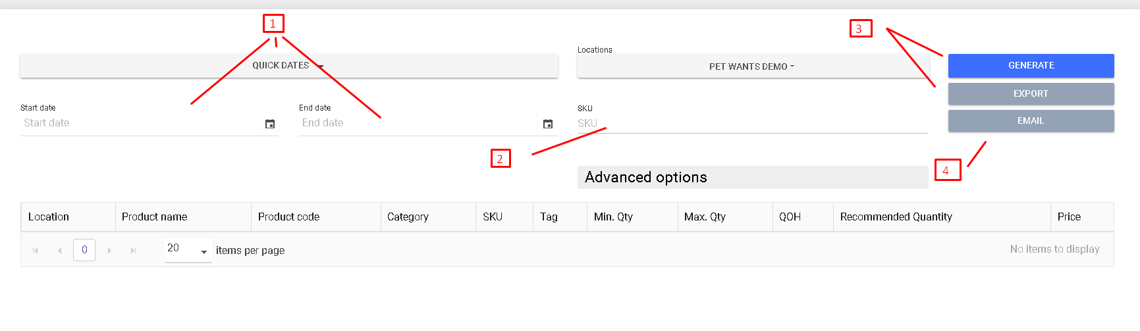Open the Start date calendar picker

pyautogui.click(x=270, y=124)
